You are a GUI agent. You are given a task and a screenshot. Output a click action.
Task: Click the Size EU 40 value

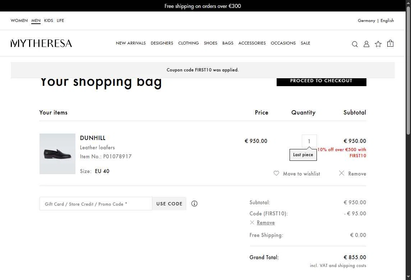(102, 171)
